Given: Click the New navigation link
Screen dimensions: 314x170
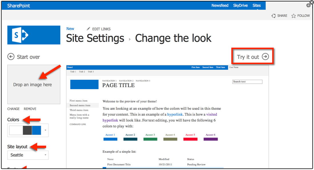Looking at the screenshot, I should [x=70, y=29].
